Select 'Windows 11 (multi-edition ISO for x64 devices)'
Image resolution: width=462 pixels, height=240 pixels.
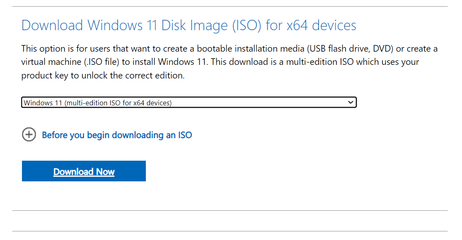[189, 102]
